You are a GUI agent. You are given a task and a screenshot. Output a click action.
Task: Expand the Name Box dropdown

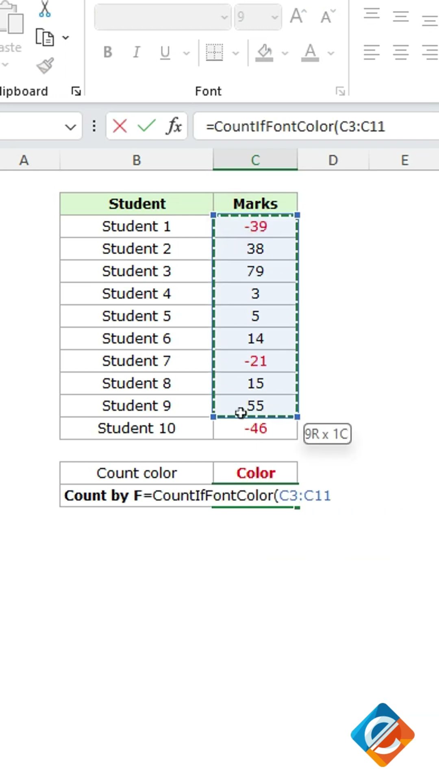click(70, 127)
